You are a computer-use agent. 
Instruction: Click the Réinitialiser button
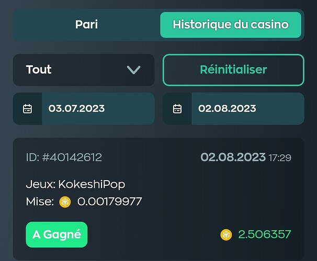point(233,70)
